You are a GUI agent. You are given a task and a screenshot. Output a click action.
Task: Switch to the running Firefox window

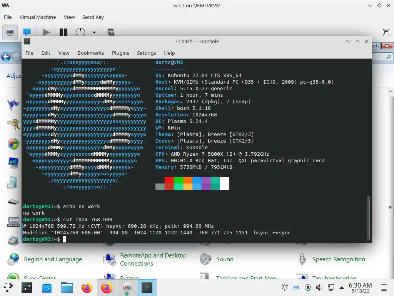coord(107,288)
